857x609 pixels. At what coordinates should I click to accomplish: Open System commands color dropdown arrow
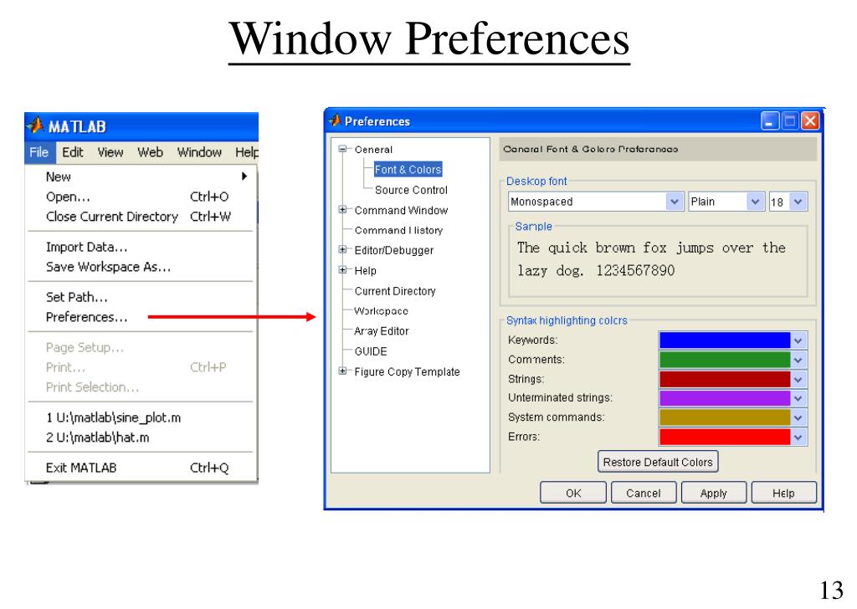click(798, 417)
